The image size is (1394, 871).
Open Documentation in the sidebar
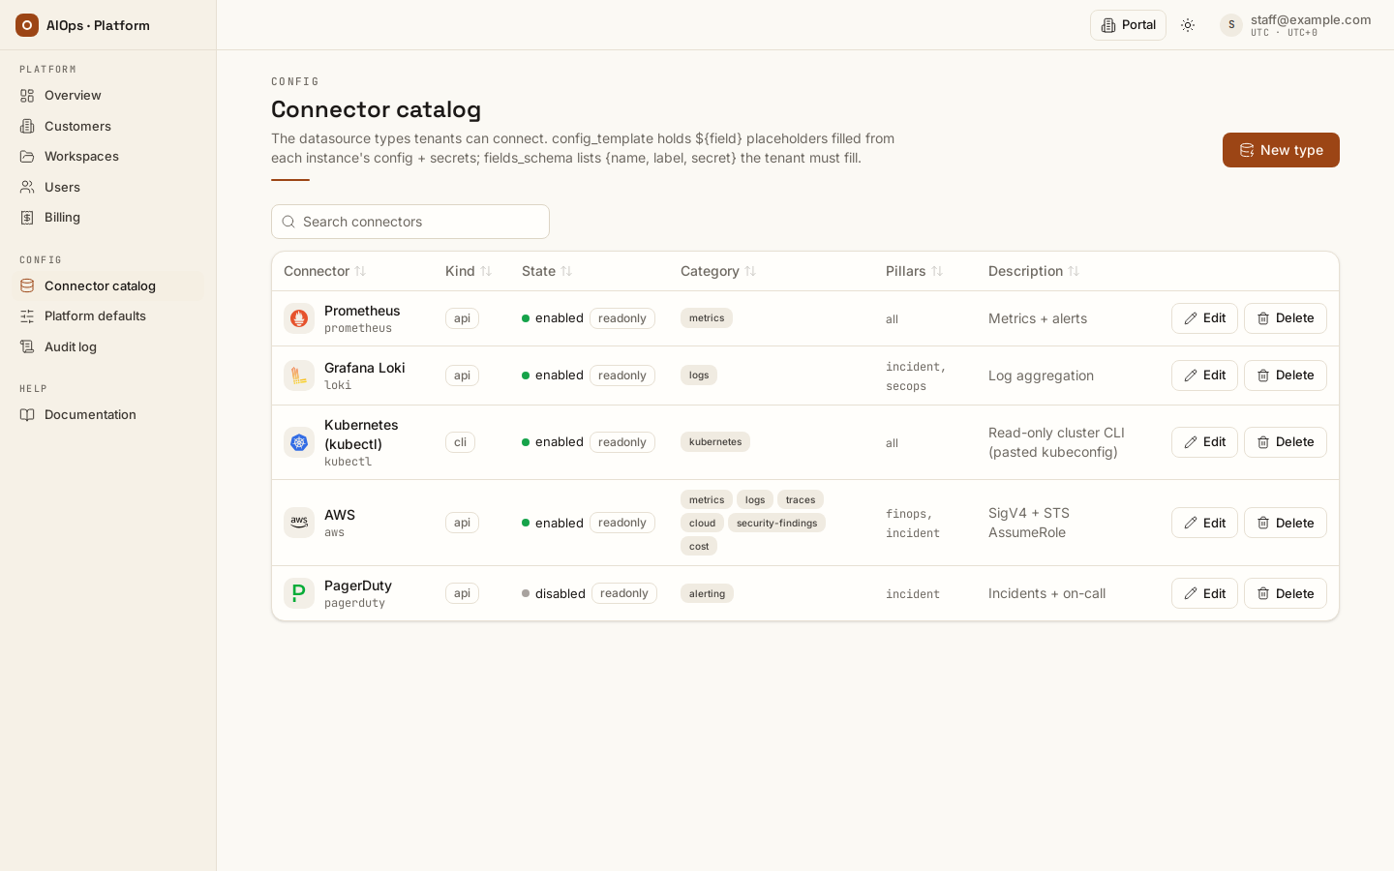[107, 414]
